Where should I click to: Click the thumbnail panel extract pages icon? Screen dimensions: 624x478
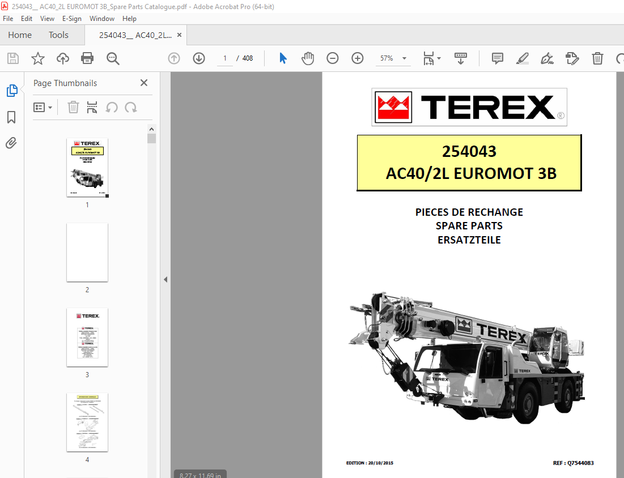pyautogui.click(x=92, y=108)
